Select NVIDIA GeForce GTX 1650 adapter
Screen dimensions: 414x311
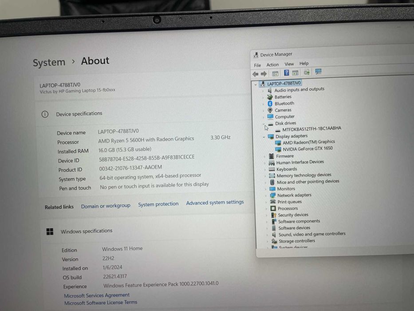point(308,149)
